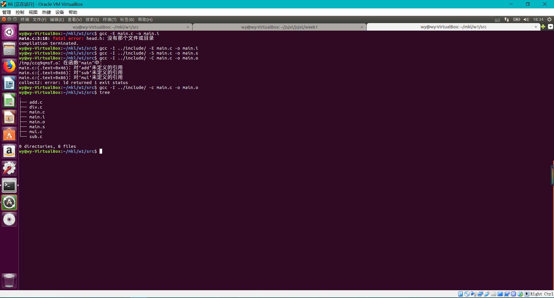Click clock showing 18:34

click(x=538, y=19)
